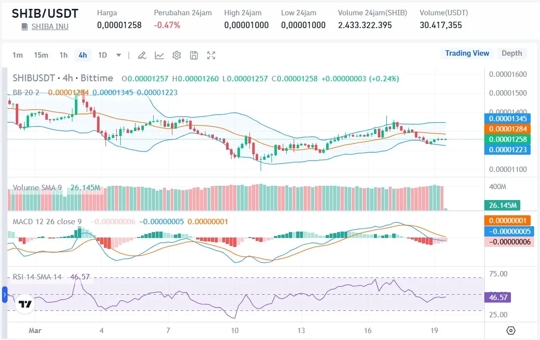Select the 15m timeframe
The image size is (540, 340).
(x=41, y=55)
